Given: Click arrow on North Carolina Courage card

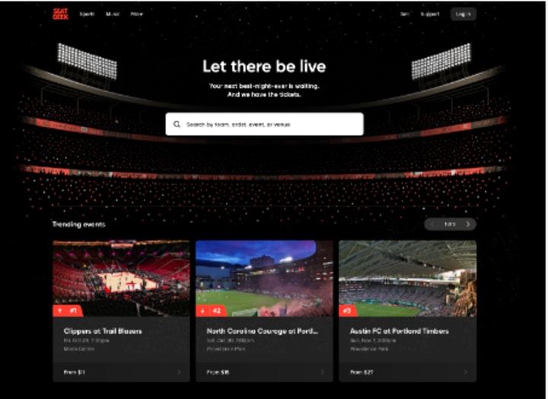Looking at the screenshot, I should [322, 372].
